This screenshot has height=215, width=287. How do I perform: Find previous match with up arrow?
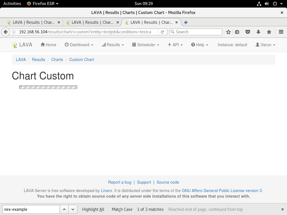(64, 209)
